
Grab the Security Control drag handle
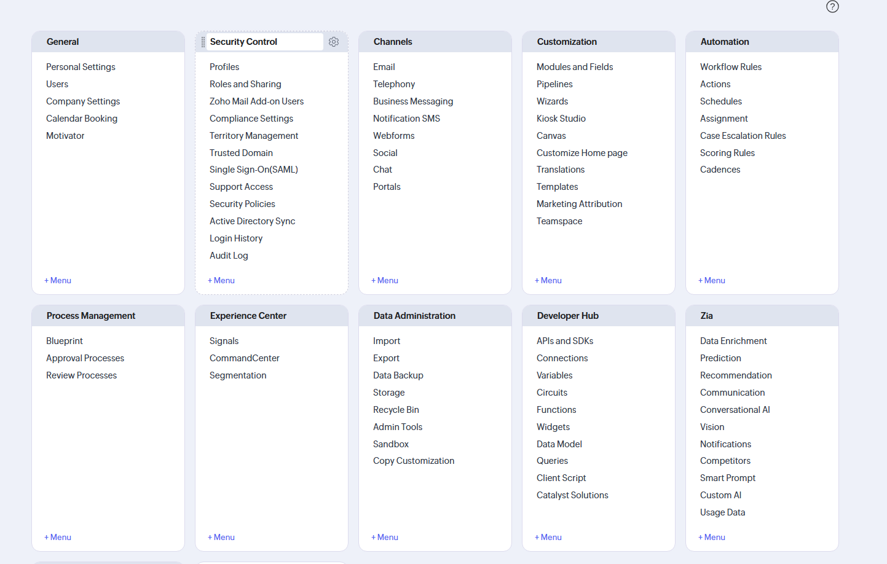(x=203, y=42)
